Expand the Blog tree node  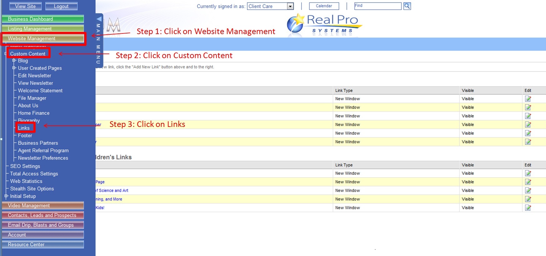click(14, 60)
